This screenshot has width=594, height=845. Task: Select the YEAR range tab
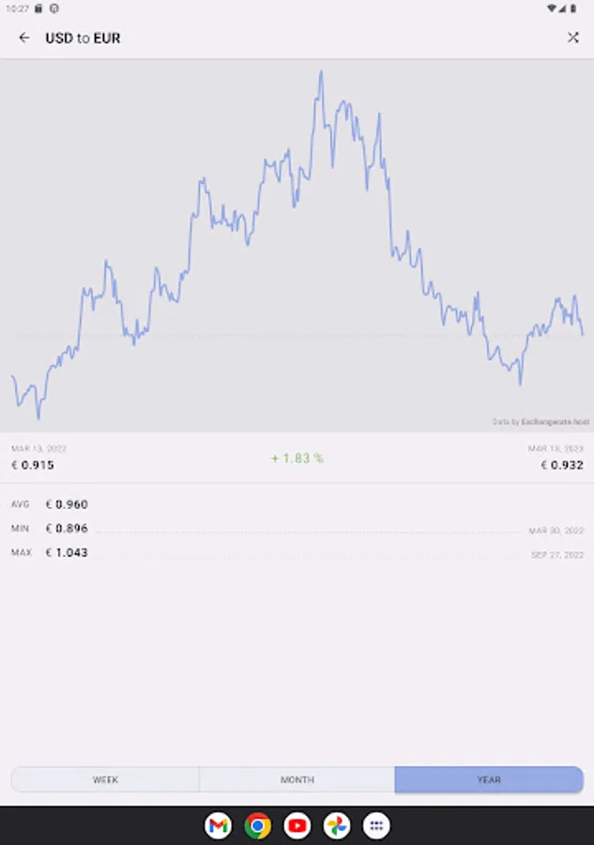(488, 779)
